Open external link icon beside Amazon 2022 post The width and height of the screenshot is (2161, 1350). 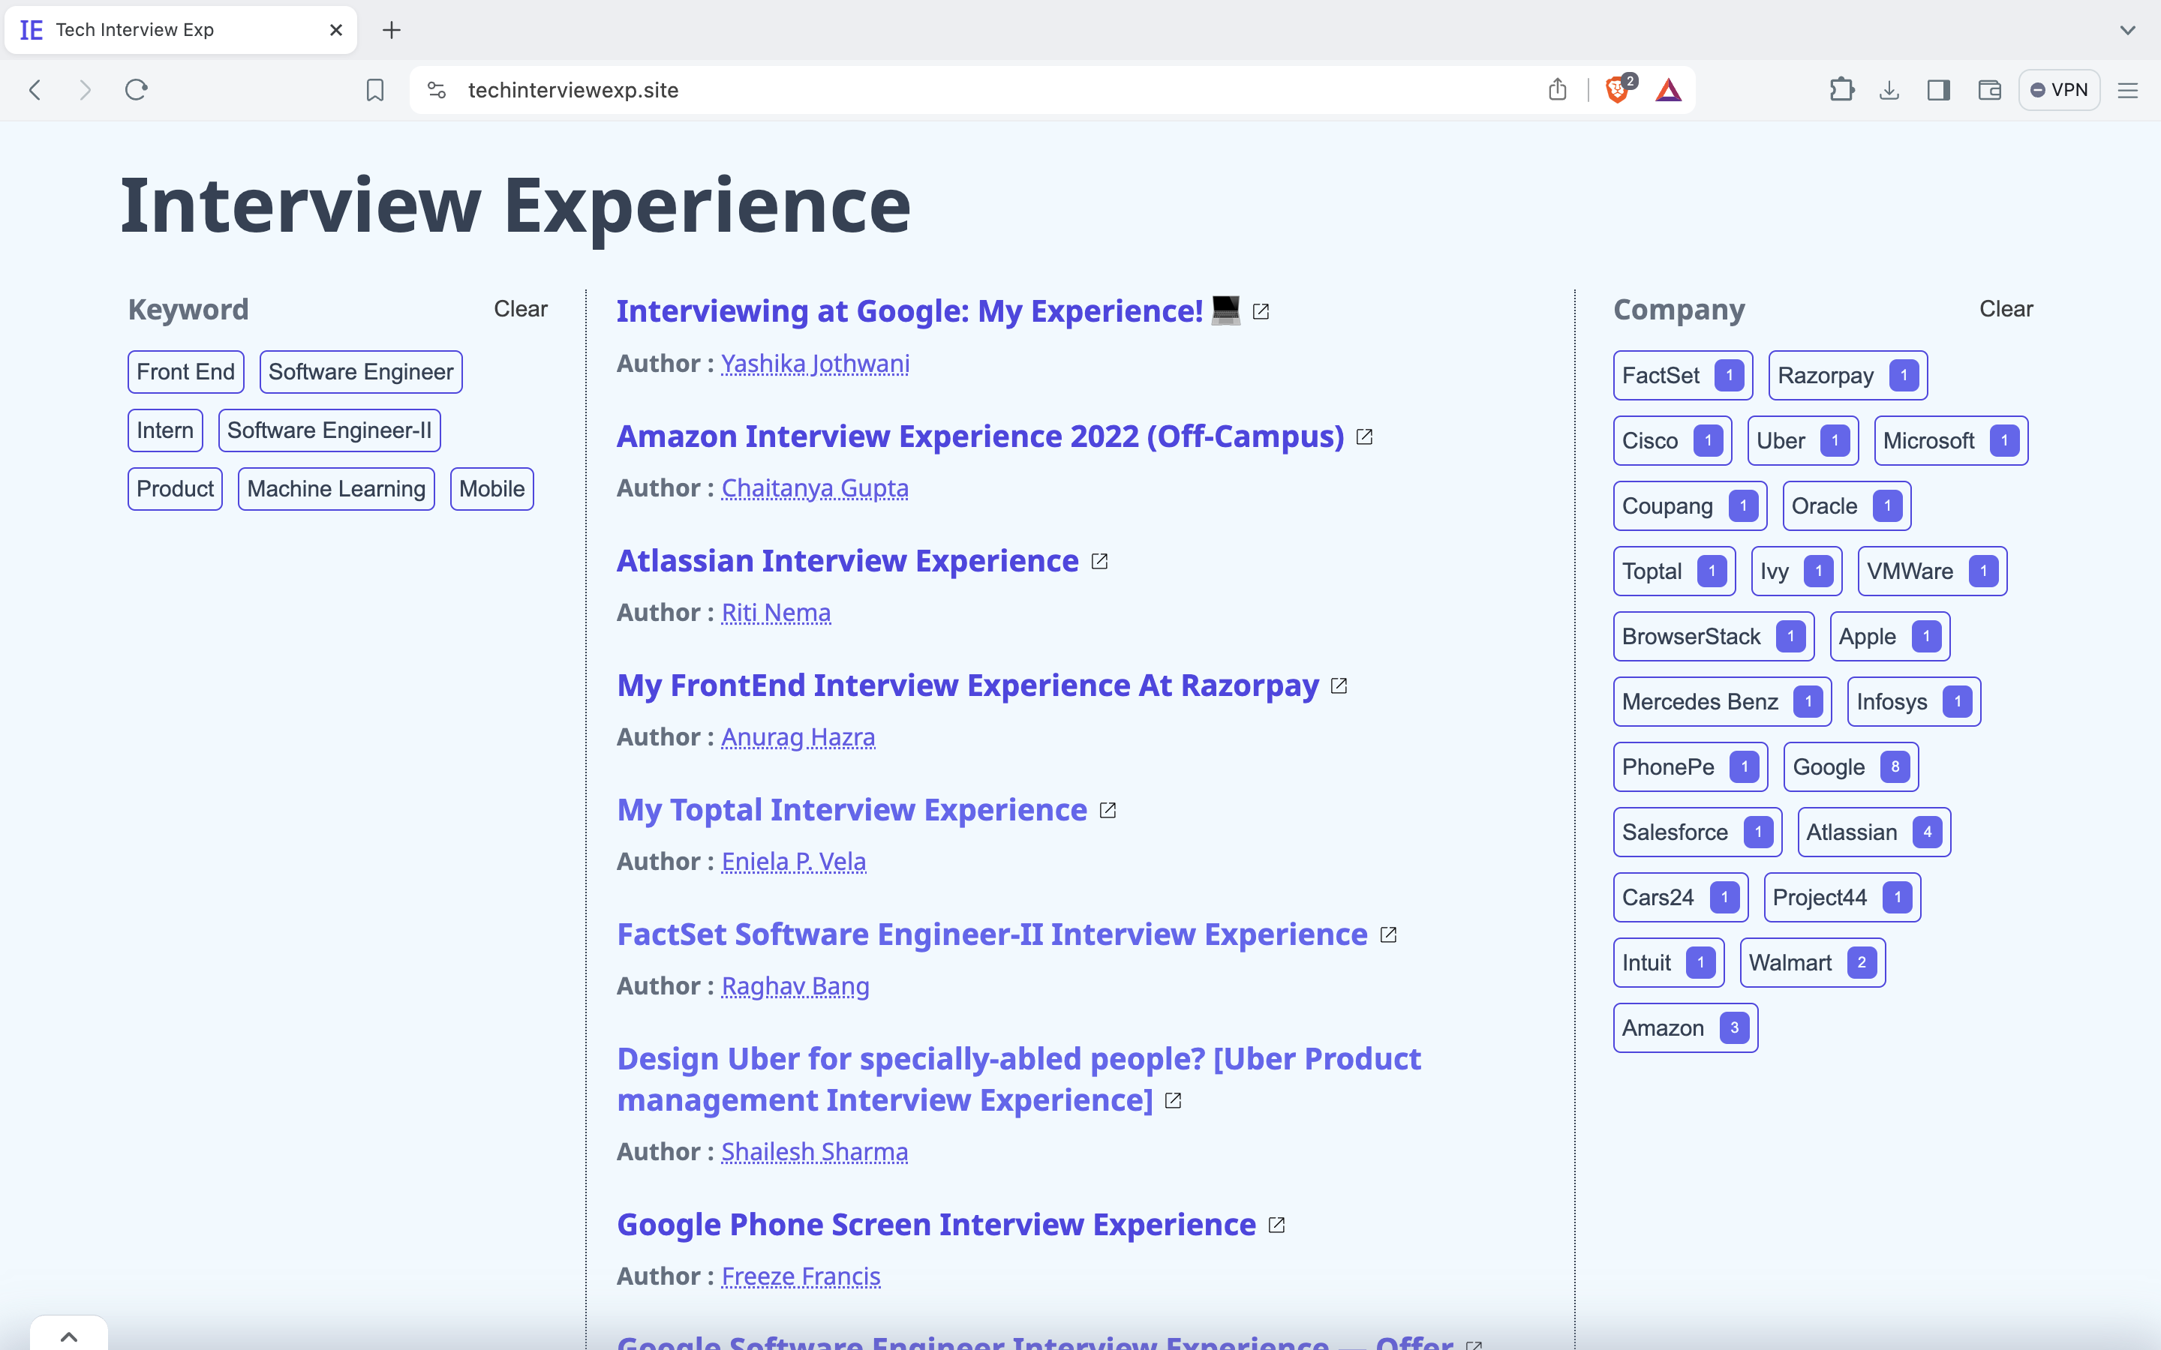(1364, 436)
